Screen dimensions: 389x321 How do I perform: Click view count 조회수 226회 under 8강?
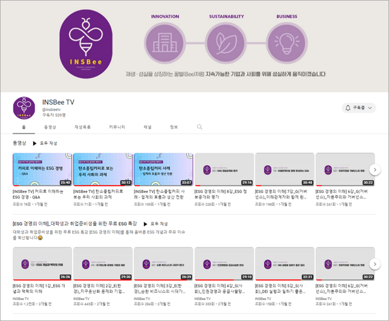point(204,204)
